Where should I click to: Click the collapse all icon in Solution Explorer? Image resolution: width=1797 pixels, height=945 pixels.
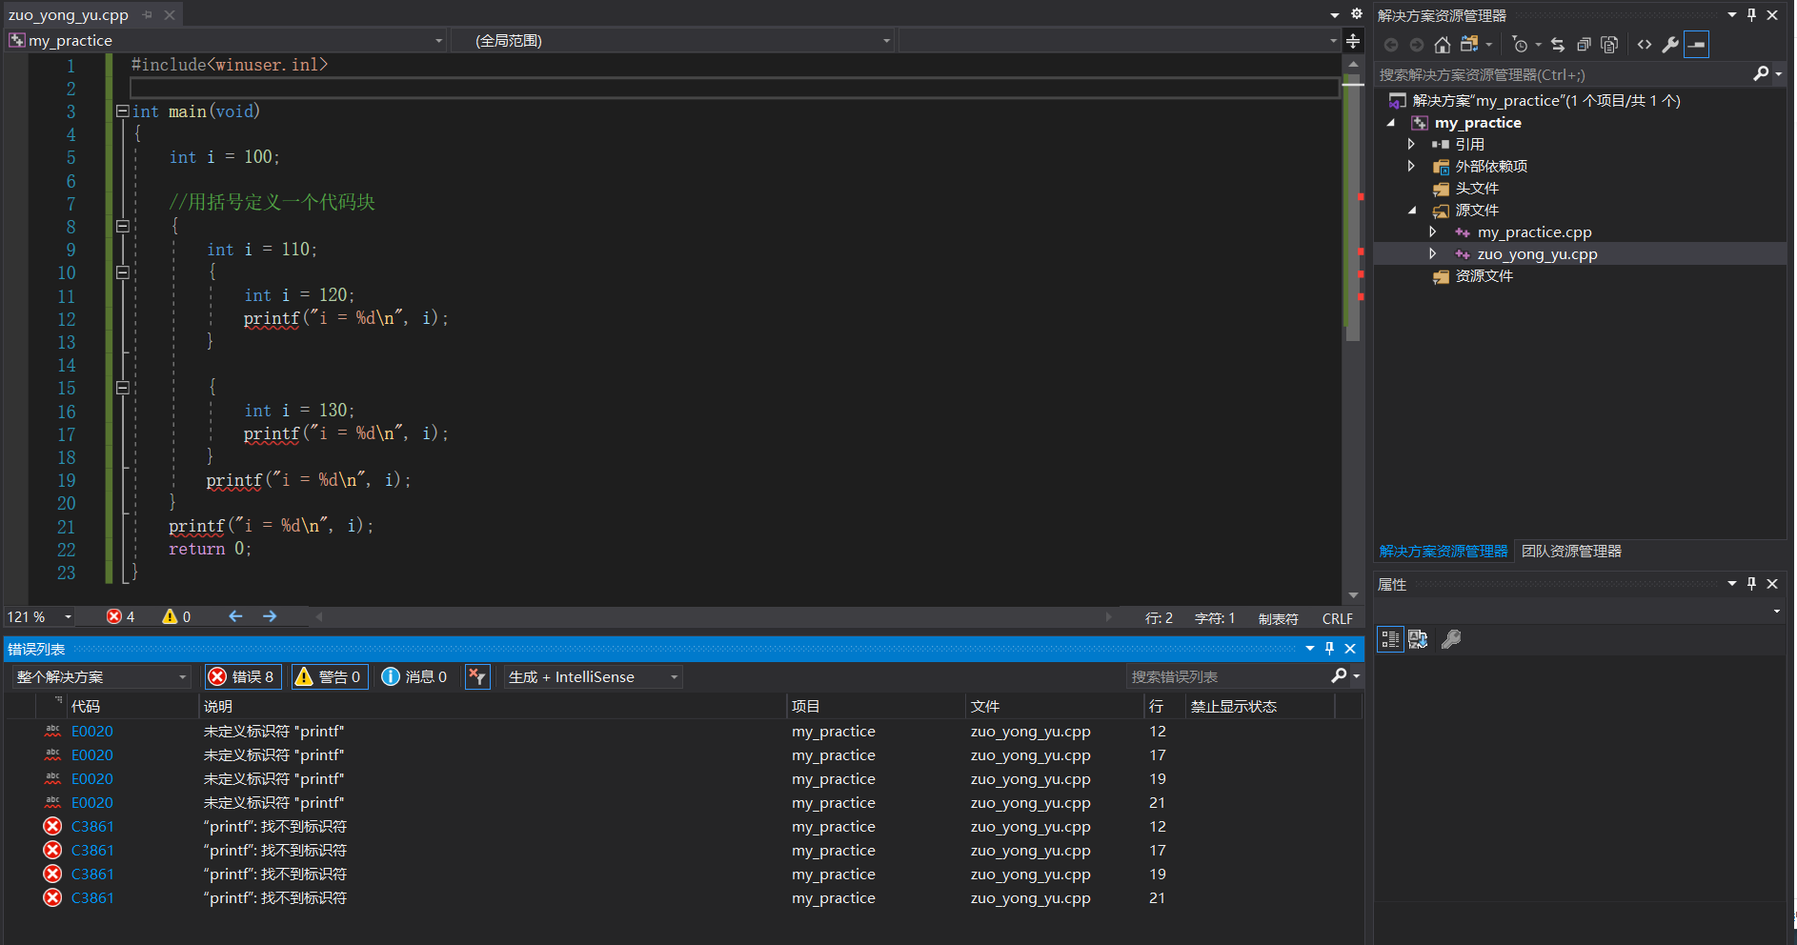[1584, 45]
